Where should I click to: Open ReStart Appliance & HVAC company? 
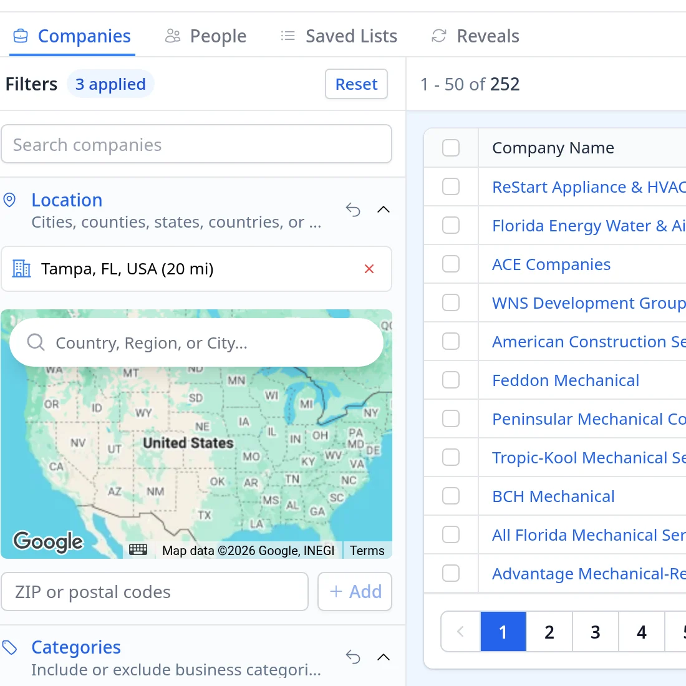pyautogui.click(x=589, y=187)
